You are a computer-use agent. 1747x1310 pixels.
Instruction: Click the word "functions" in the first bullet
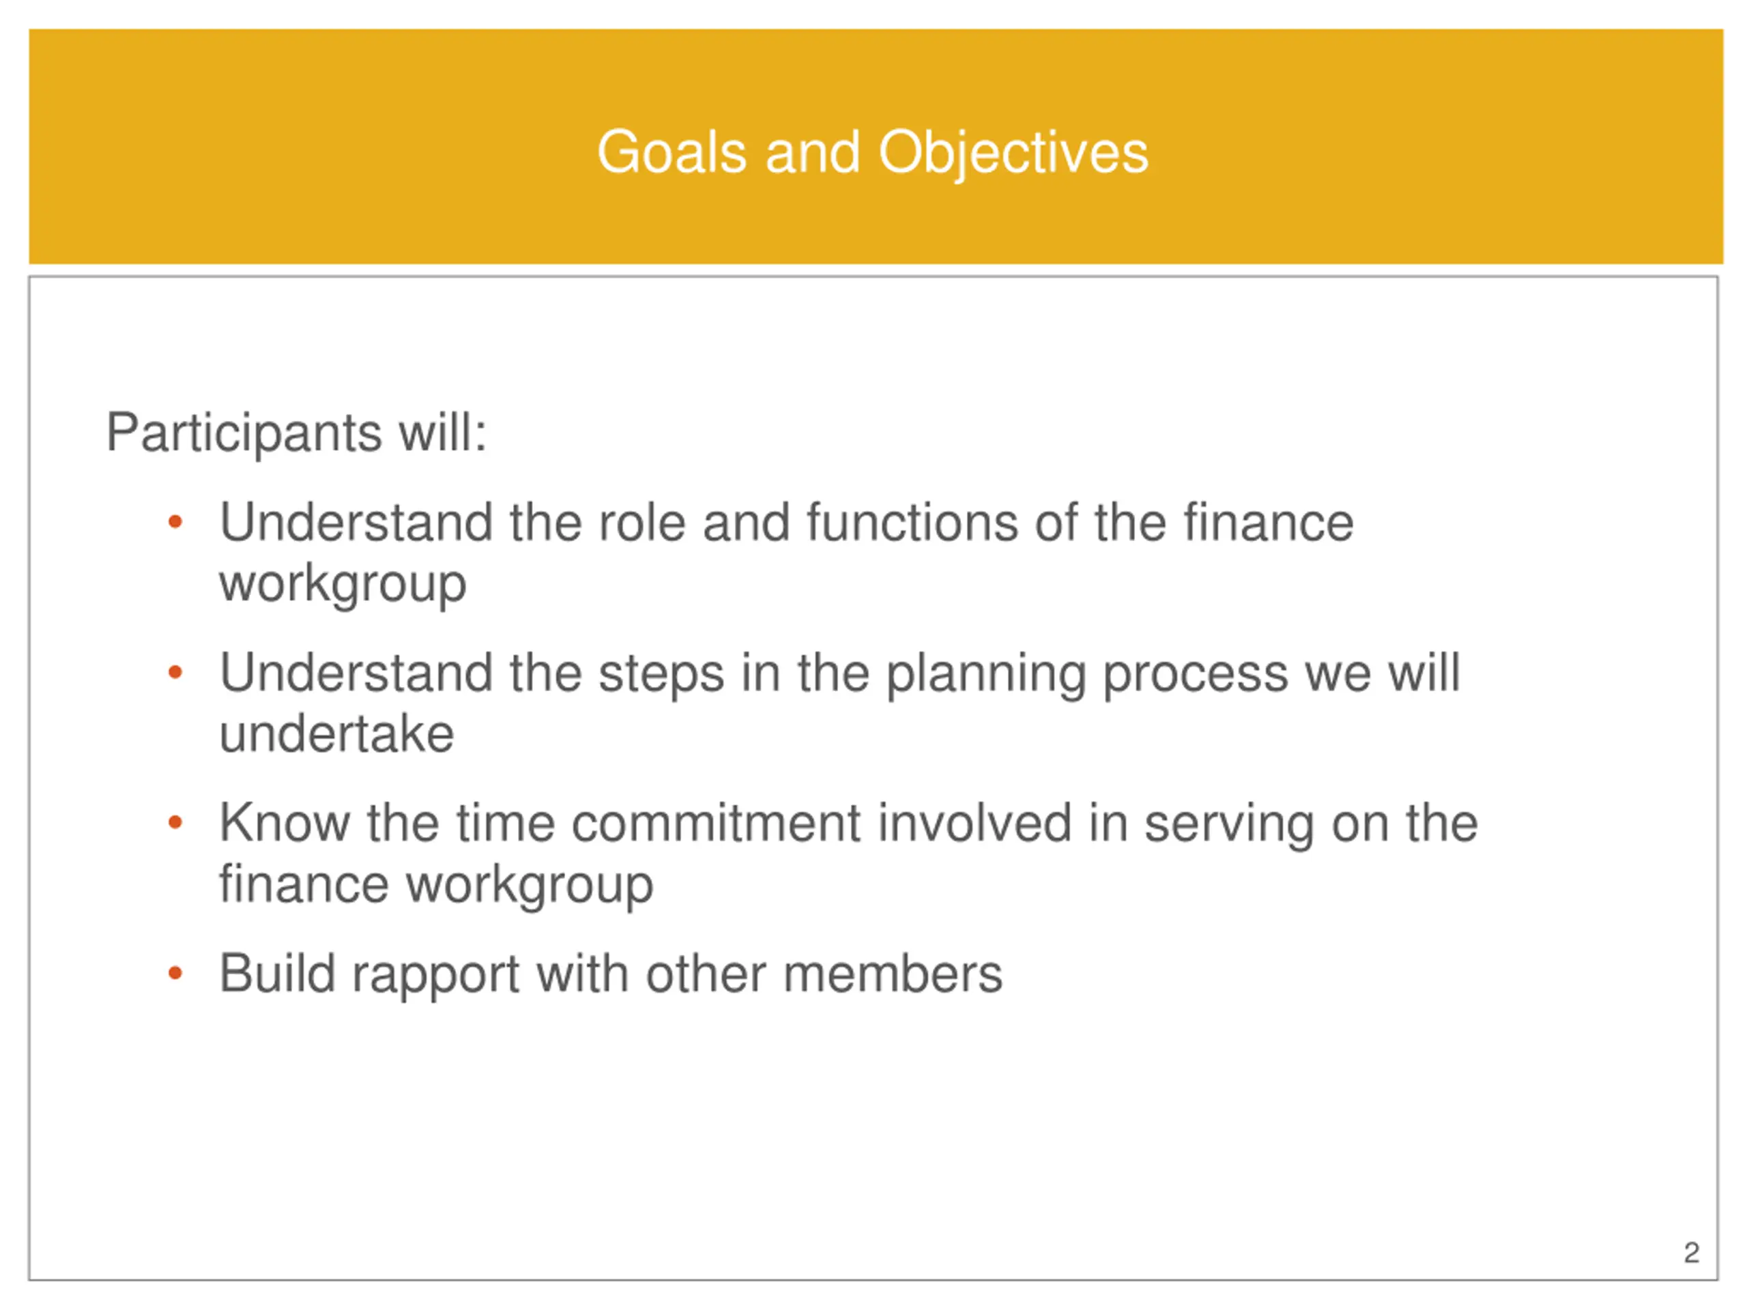pos(912,522)
